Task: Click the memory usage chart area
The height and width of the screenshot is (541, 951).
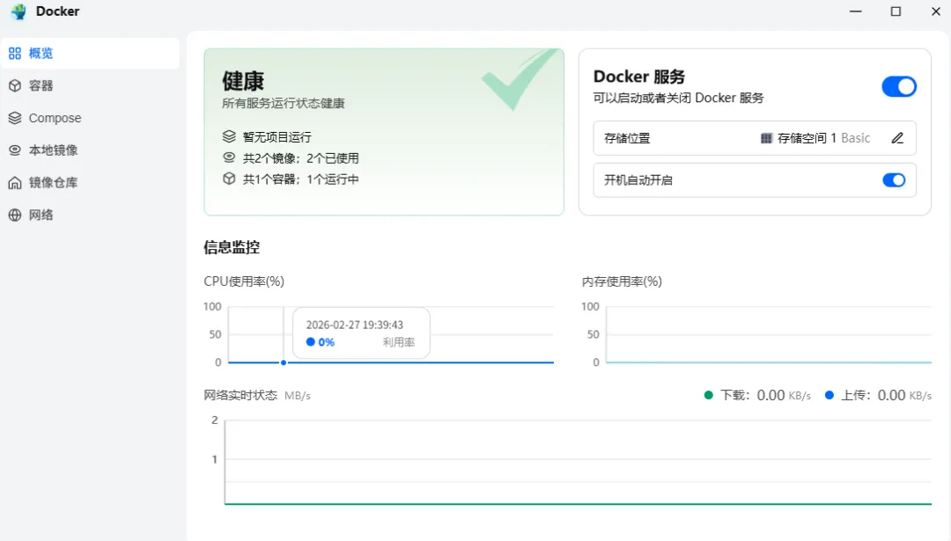Action: click(x=769, y=334)
